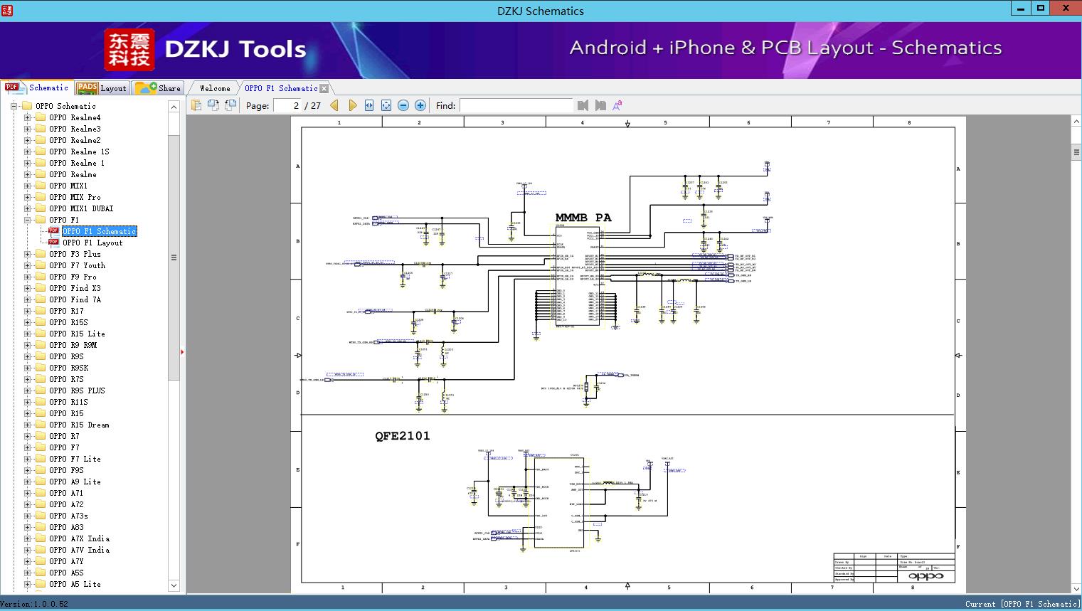Select the OPPO R17 tree item
The image size is (1082, 611).
click(66, 311)
